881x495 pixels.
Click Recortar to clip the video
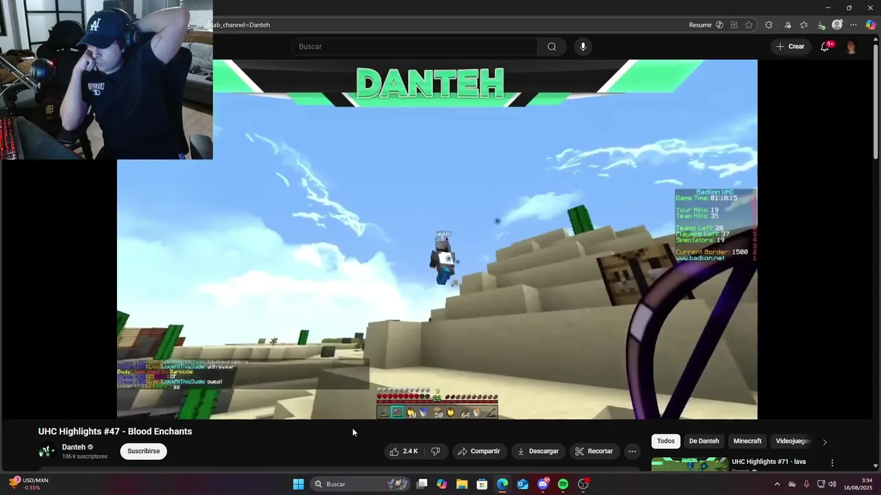coord(594,452)
